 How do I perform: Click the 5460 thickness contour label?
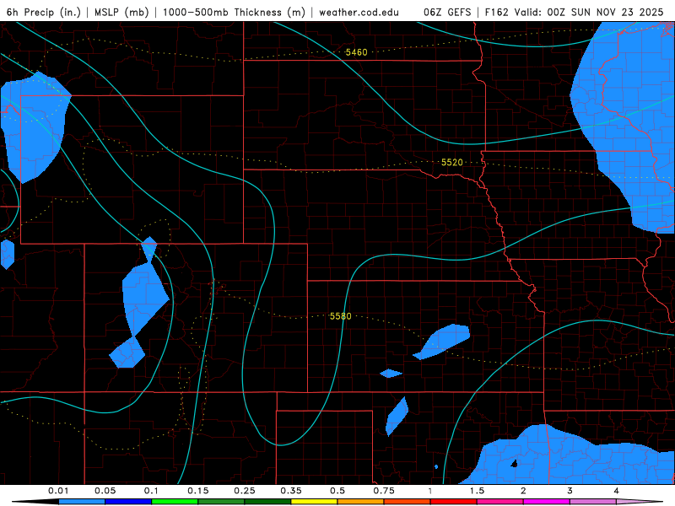(x=356, y=52)
